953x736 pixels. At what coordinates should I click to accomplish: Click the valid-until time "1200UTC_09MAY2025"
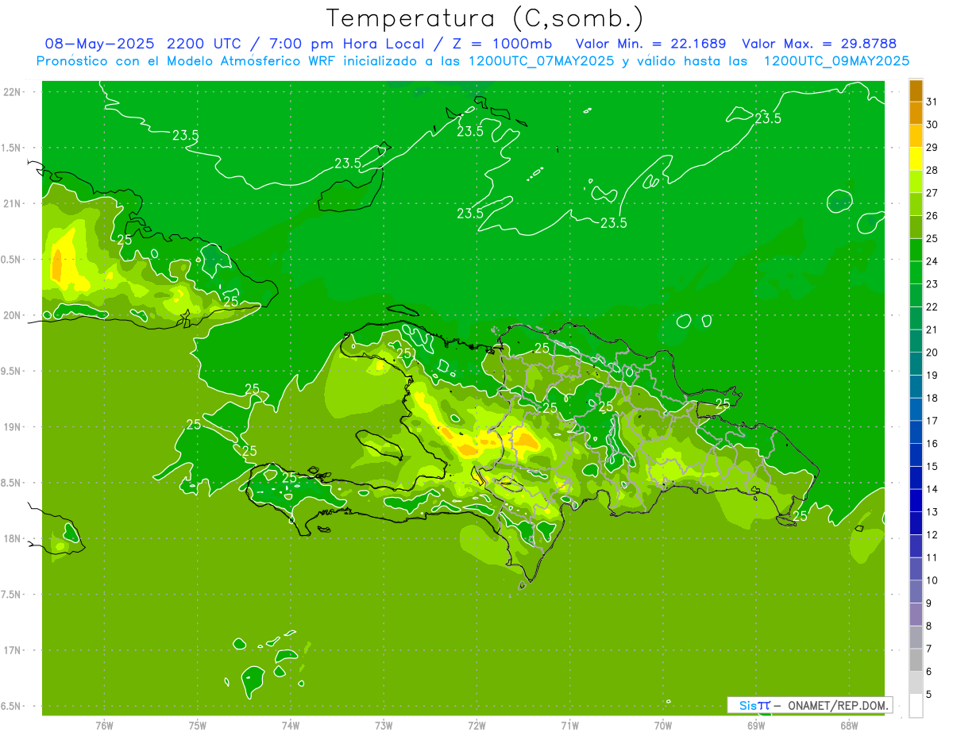(836, 61)
